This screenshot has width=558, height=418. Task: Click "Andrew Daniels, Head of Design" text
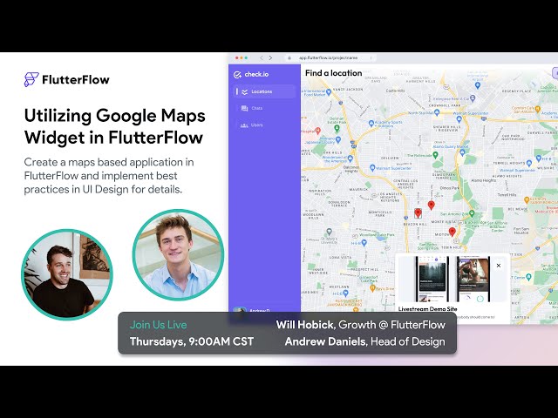[x=364, y=341]
